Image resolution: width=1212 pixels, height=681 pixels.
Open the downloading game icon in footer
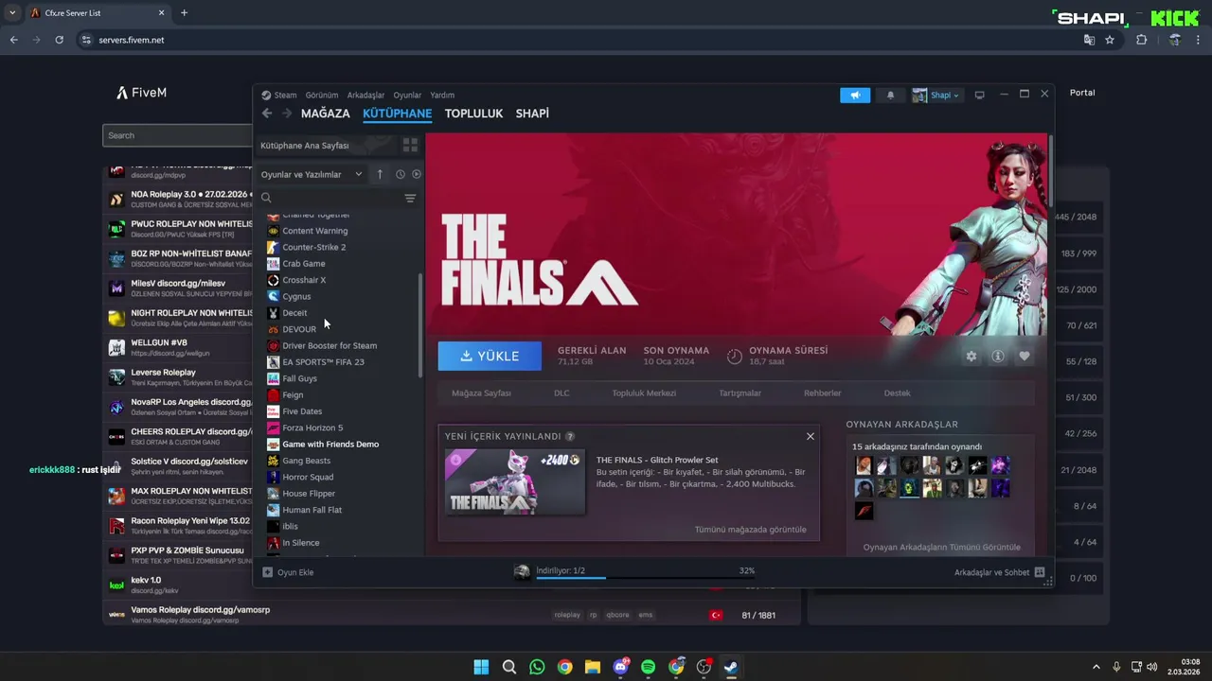(522, 572)
